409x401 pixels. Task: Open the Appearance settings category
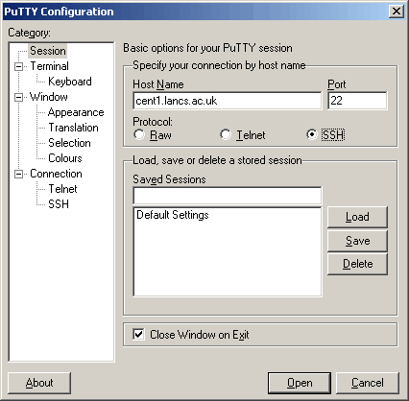76,112
